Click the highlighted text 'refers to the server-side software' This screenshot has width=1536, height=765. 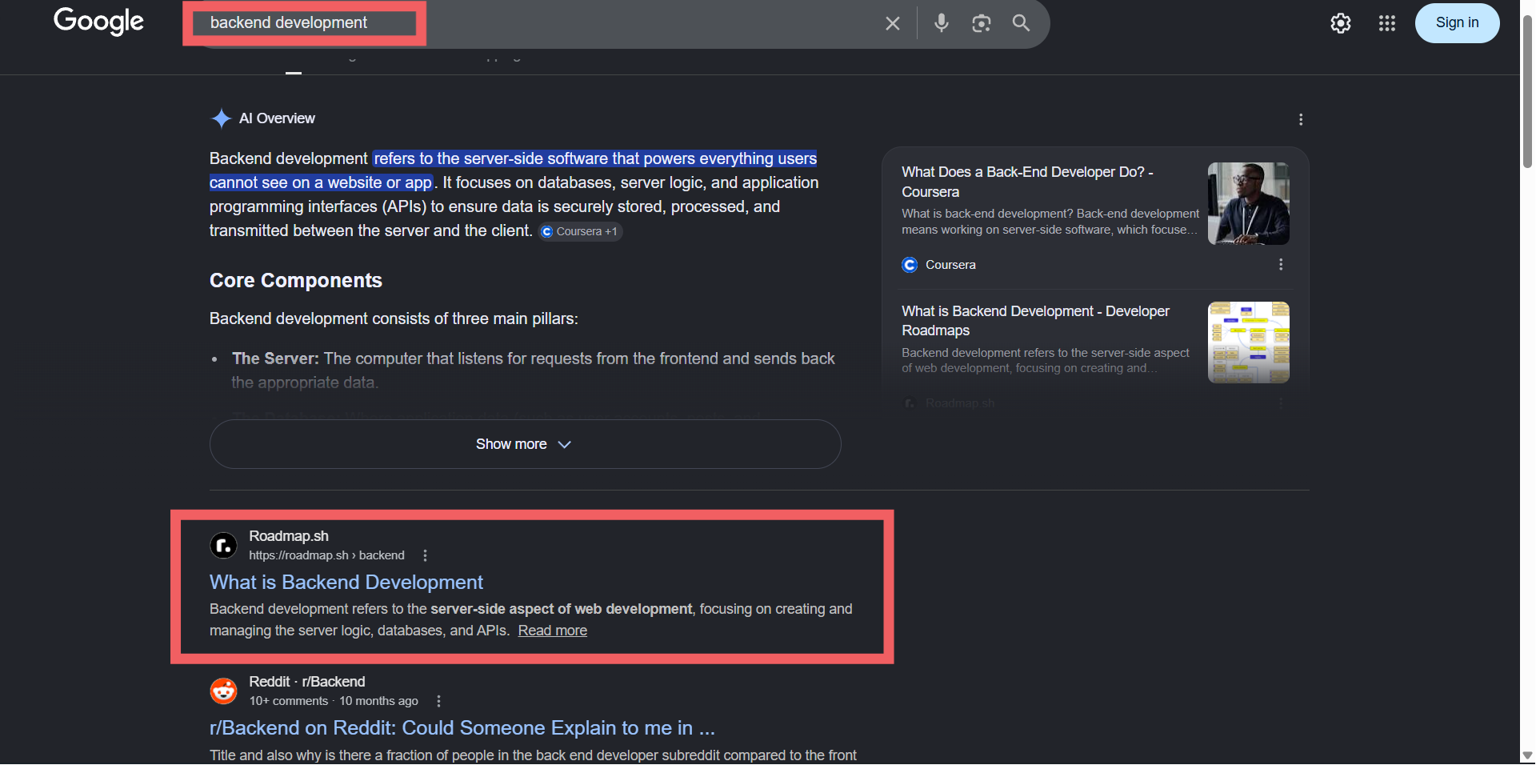pos(491,158)
